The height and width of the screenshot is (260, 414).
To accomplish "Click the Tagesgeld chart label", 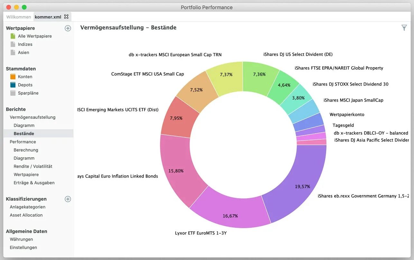I will pyautogui.click(x=343, y=125).
